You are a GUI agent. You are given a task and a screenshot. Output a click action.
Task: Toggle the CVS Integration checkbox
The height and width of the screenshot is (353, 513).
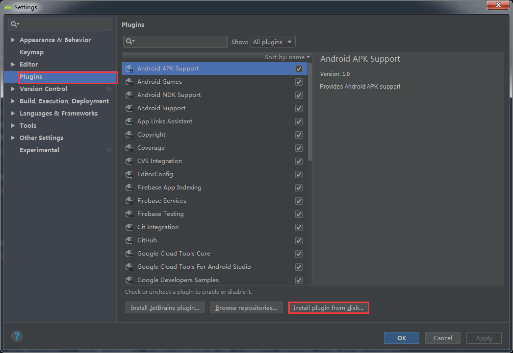(x=299, y=161)
